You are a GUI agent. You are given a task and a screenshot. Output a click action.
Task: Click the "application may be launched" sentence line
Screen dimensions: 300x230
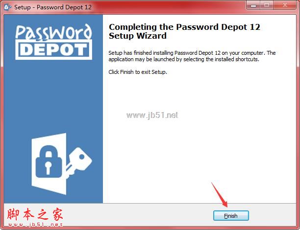[184, 59]
